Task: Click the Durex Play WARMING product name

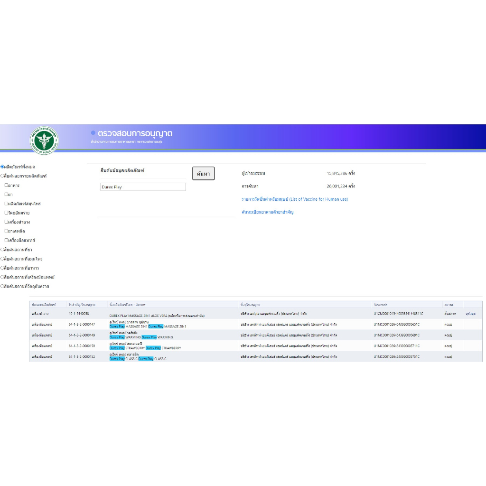Action: tap(141, 337)
